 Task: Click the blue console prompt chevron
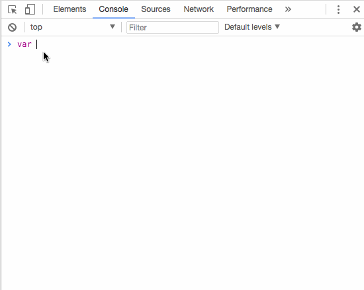[x=9, y=44]
